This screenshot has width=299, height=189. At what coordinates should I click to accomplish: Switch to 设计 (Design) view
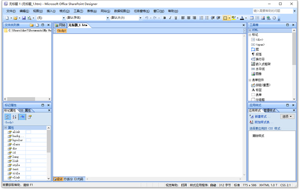pos(58,179)
